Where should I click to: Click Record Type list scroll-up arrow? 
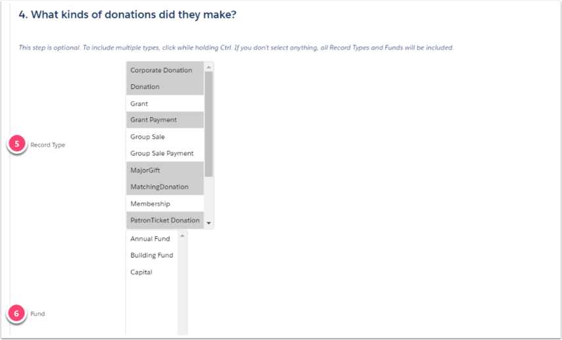point(208,67)
